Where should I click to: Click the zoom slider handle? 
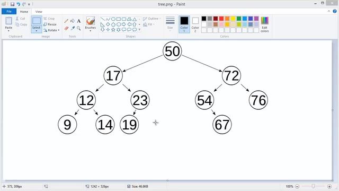pyautogui.click(x=313, y=186)
